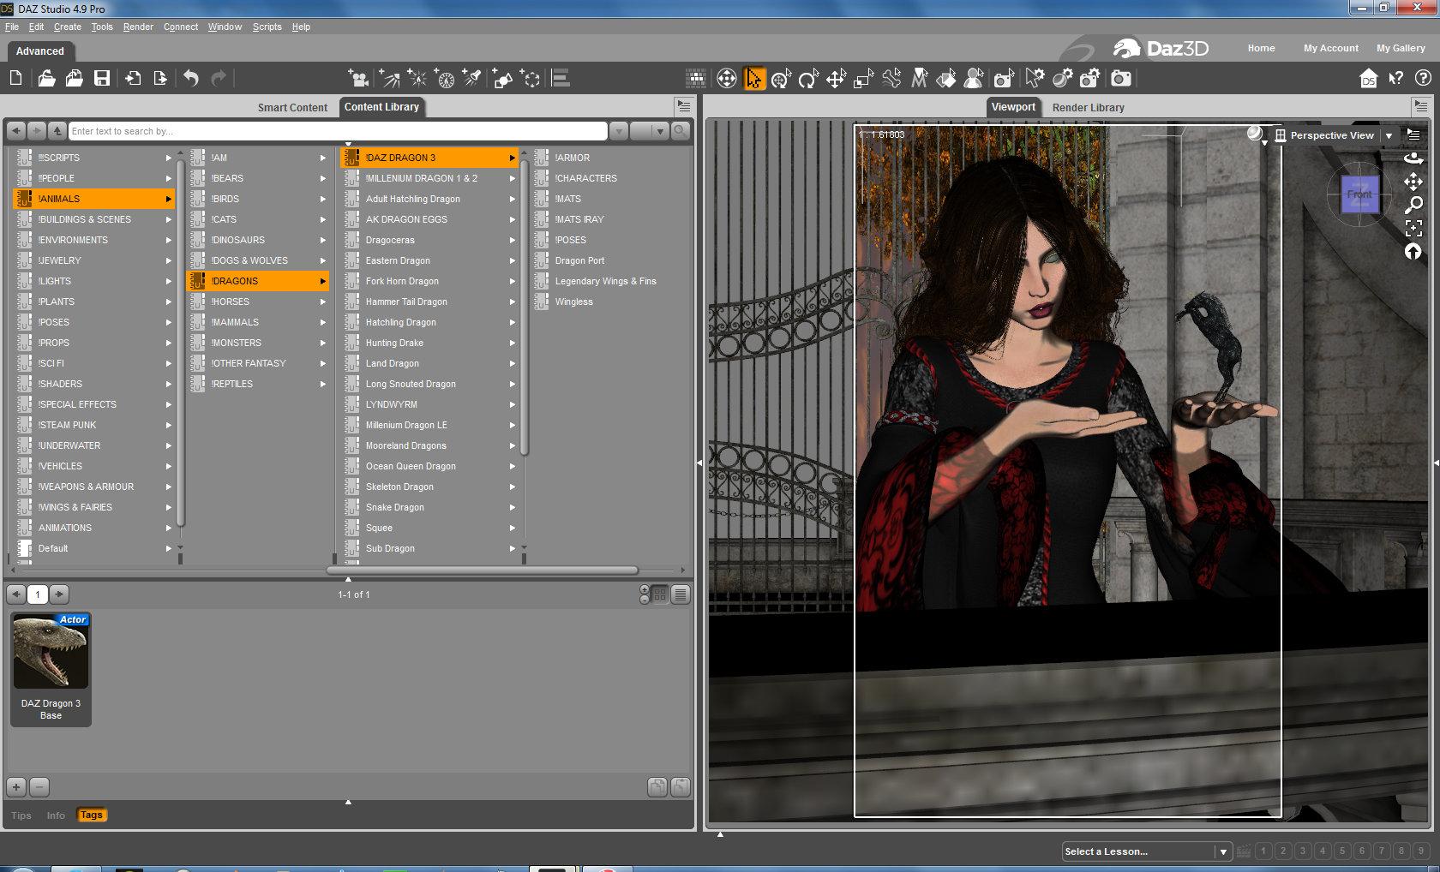Image resolution: width=1440 pixels, height=872 pixels.
Task: Click the Save file icon in toolbar
Action: point(102,79)
